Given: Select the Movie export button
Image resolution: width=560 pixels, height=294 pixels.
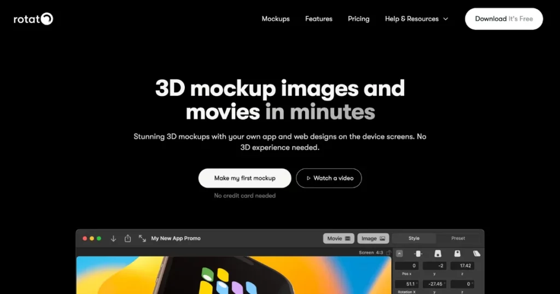Looking at the screenshot, I should point(339,238).
